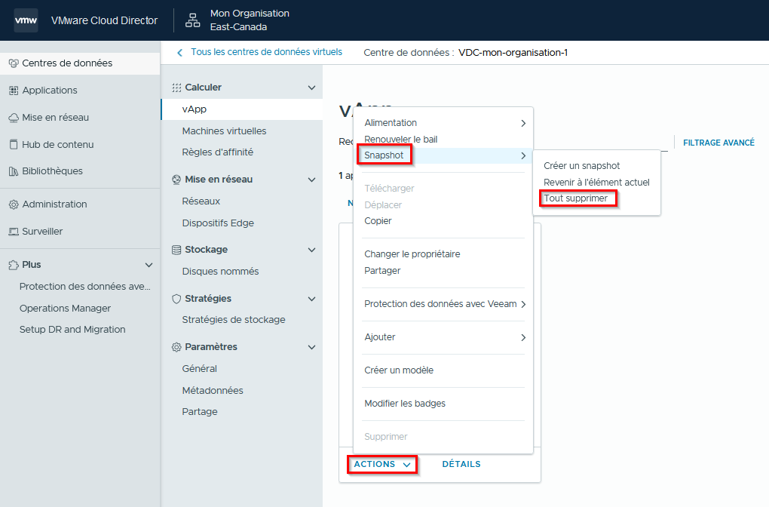Expand Protection des données avec Veeam submenu arrow
769x507 pixels.
[x=523, y=304]
